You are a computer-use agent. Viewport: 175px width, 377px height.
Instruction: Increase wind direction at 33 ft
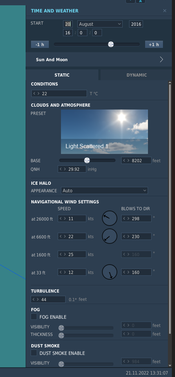(x=128, y=272)
